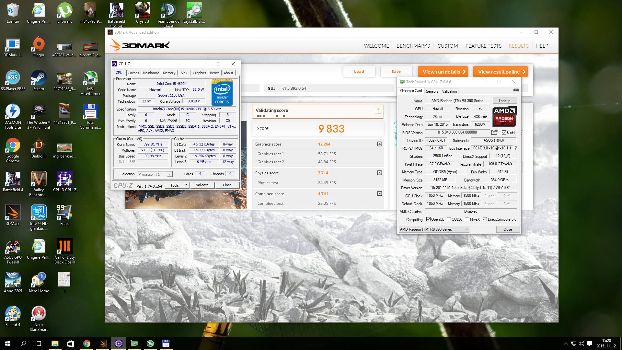
Task: Open the µTorrent desktop shortcut
Action: [x=64, y=13]
